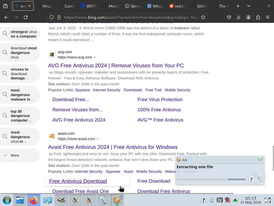Click the page vertical scrollbar
The width and height of the screenshot is (274, 206).
point(273,158)
